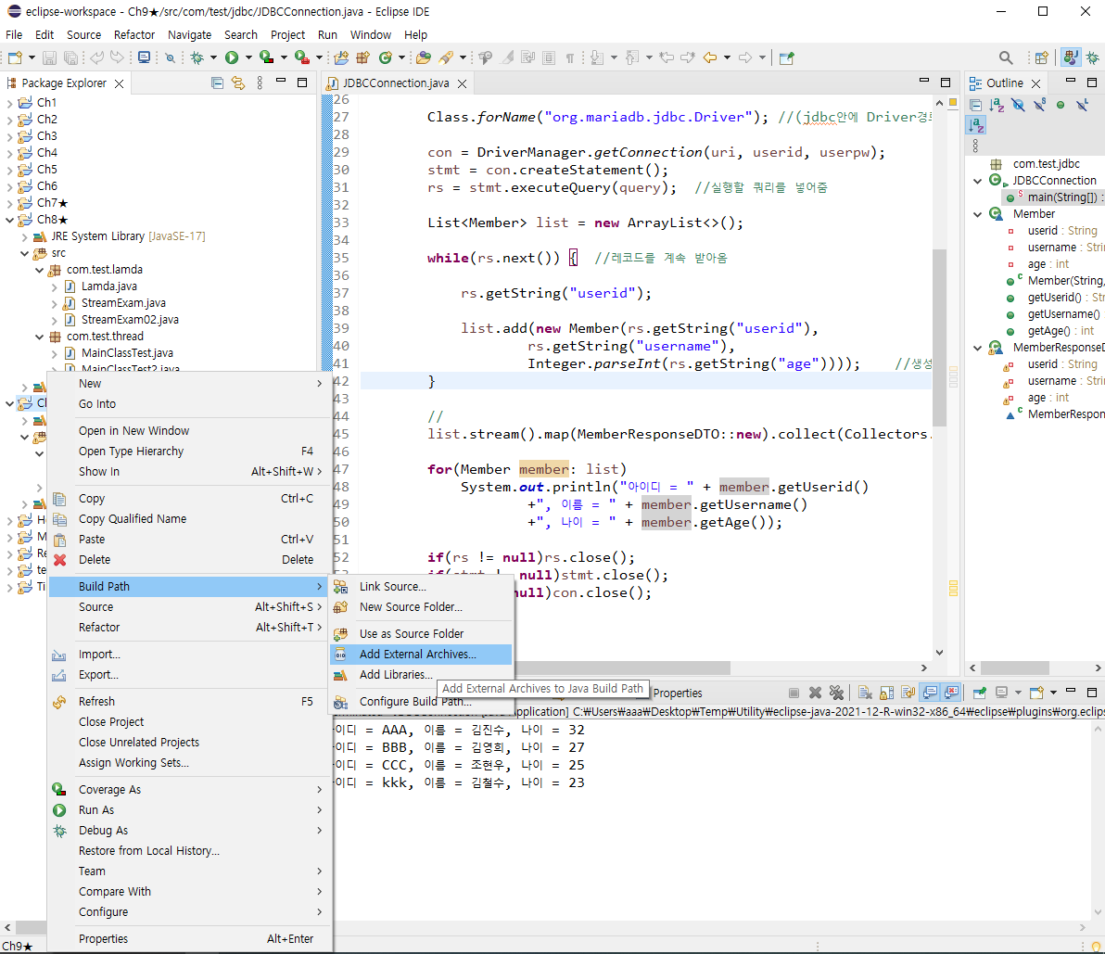Toggle Show Console on Standard Out change

(x=930, y=693)
